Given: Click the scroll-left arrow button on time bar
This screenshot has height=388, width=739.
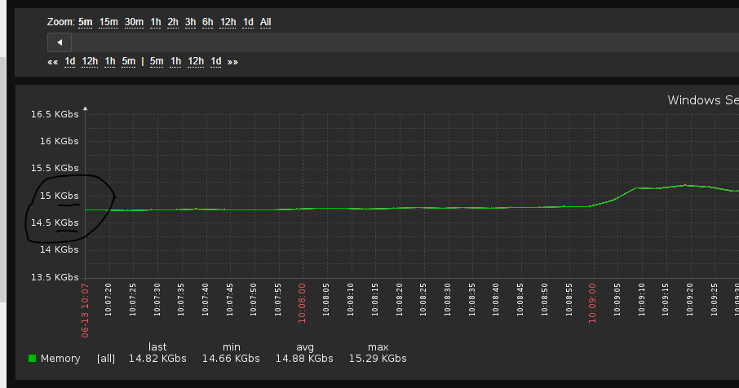Looking at the screenshot, I should pyautogui.click(x=60, y=42).
